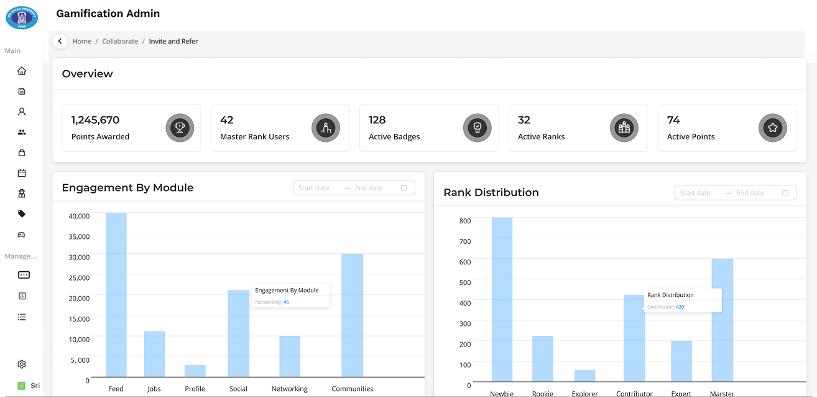
Task: Open the tag icon in sidebar
Action: [x=22, y=214]
